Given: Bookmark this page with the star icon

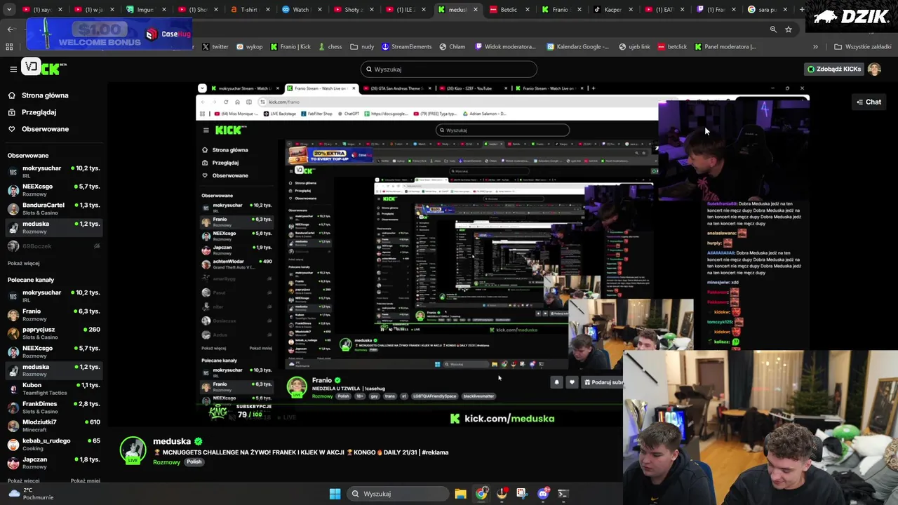Looking at the screenshot, I should (x=789, y=29).
